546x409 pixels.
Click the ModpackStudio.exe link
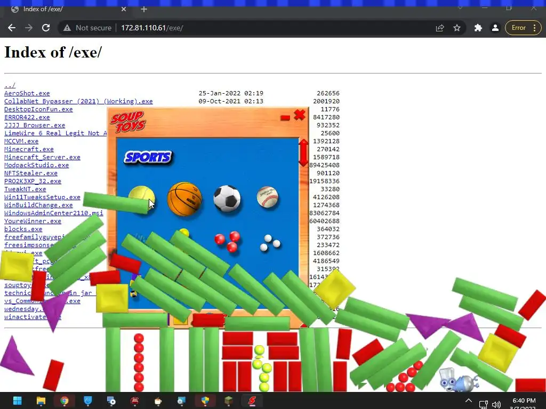coord(37,165)
